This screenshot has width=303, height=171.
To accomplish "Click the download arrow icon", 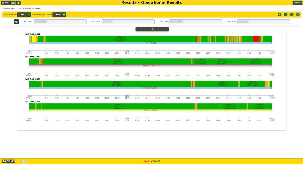I will coord(279,15).
